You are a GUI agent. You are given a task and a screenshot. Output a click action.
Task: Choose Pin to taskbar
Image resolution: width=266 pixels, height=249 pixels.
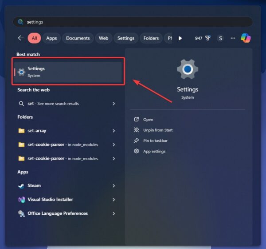pyautogui.click(x=155, y=141)
